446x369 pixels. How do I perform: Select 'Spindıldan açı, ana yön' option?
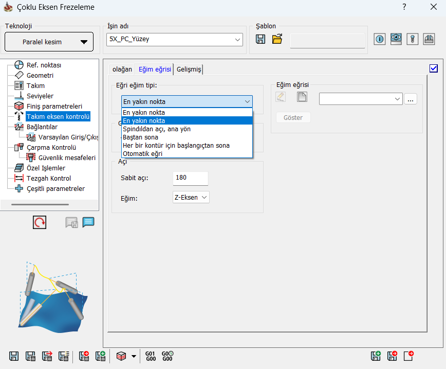[157, 129]
